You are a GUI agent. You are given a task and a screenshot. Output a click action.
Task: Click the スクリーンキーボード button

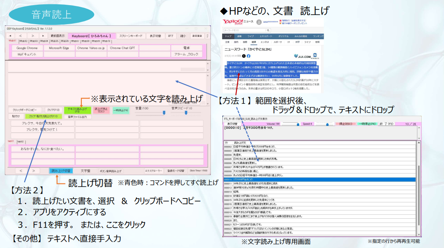(x=131, y=36)
